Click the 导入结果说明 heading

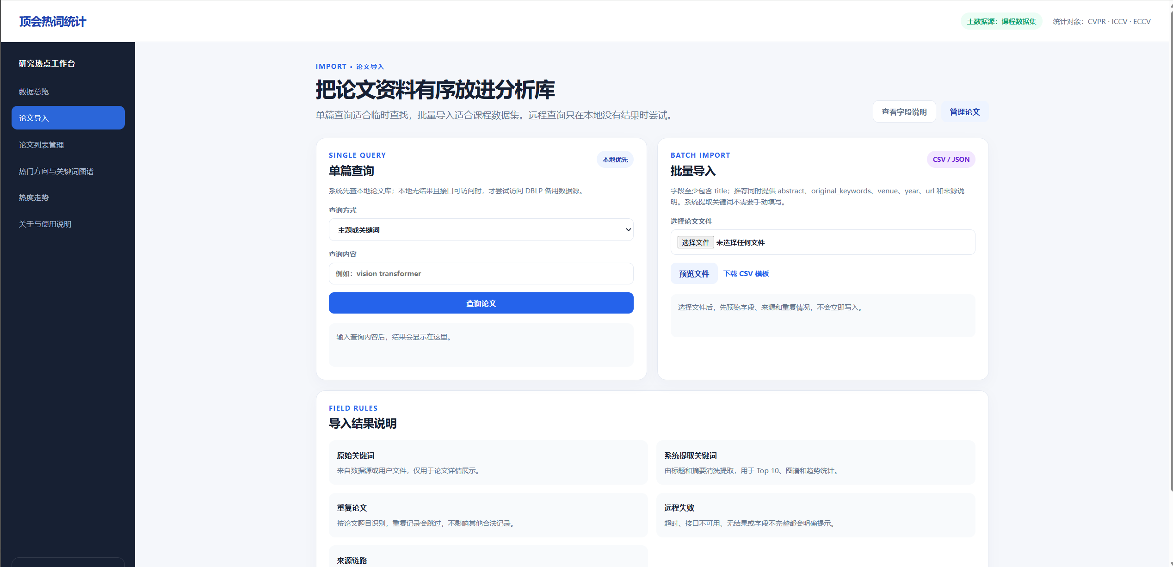tap(363, 424)
